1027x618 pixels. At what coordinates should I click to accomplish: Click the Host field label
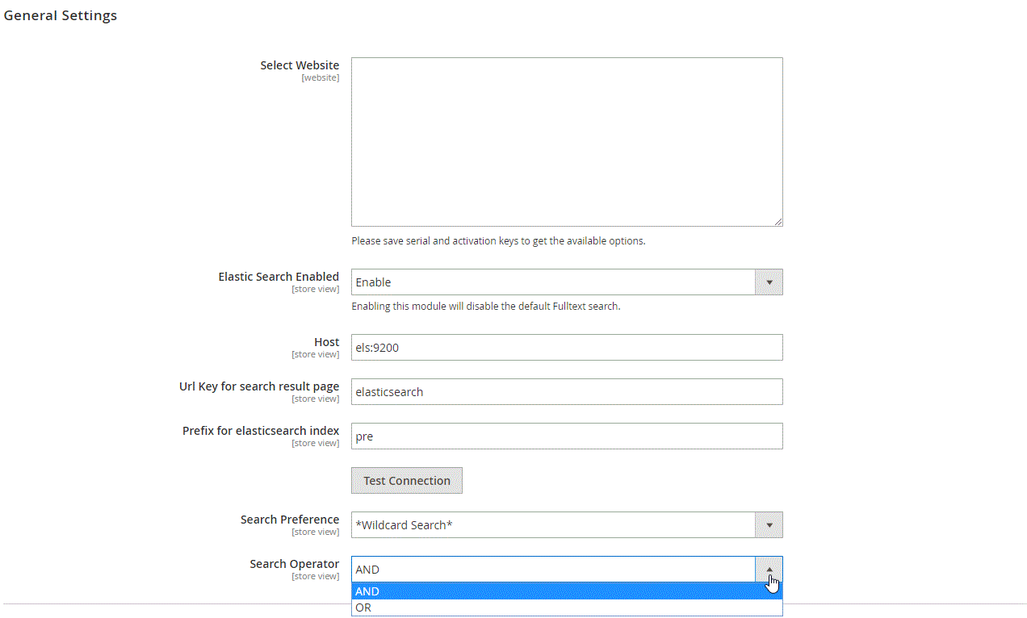tap(326, 342)
